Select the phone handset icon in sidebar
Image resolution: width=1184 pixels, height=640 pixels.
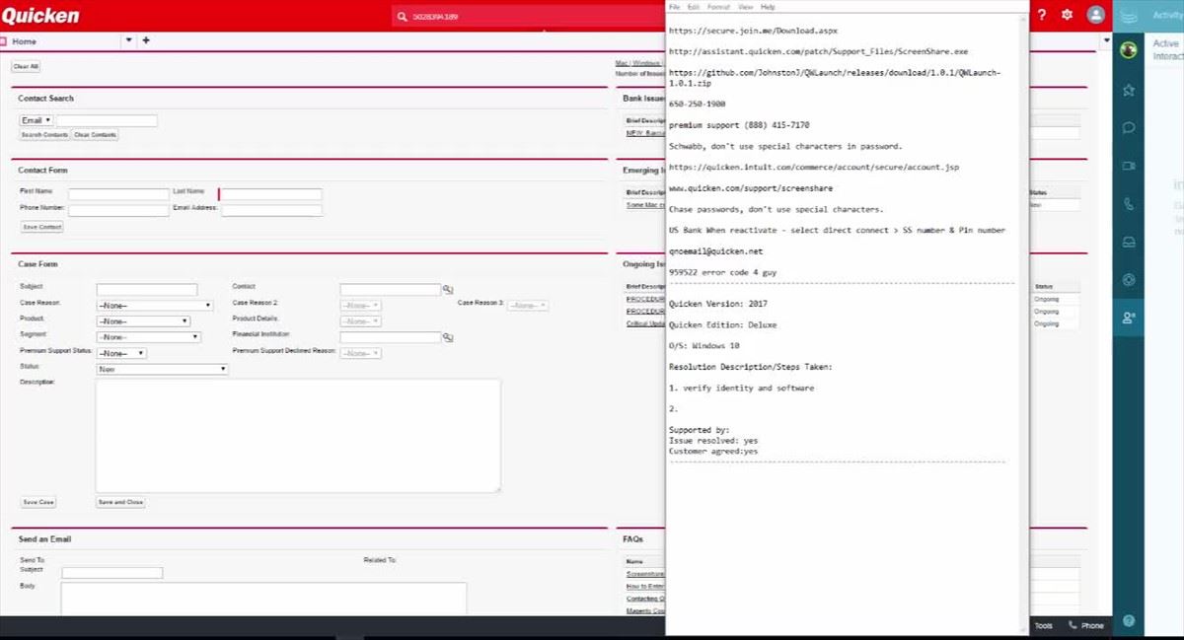click(x=1129, y=204)
